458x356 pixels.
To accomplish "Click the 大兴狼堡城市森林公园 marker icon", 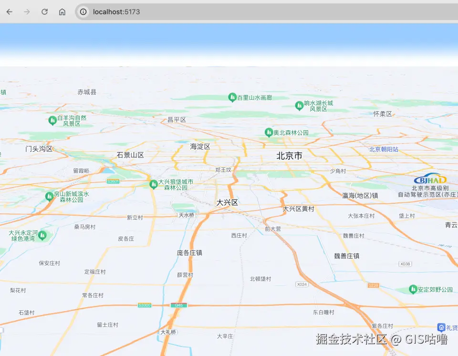I will click(x=153, y=184).
